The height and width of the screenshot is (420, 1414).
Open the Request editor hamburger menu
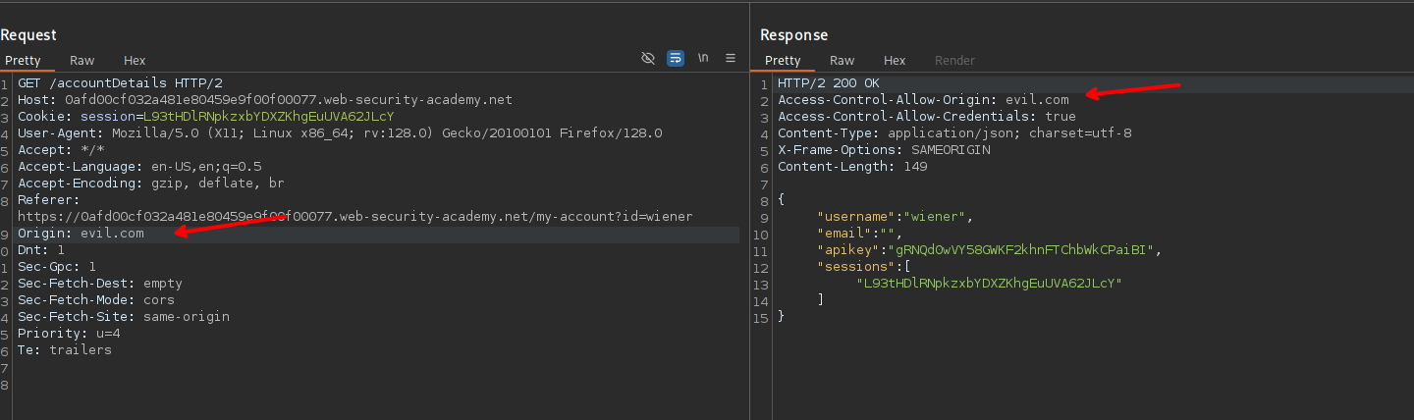tap(731, 59)
